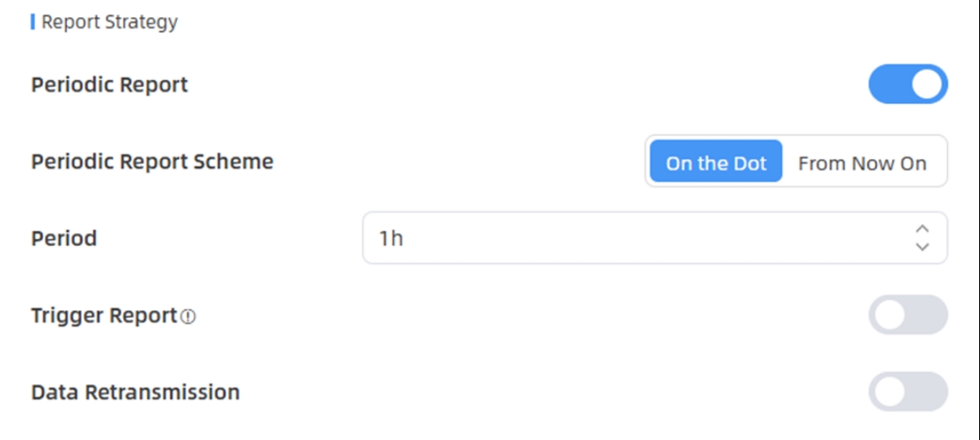Image resolution: width=980 pixels, height=440 pixels.
Task: Click the Periodic Report label
Action: coord(109,85)
